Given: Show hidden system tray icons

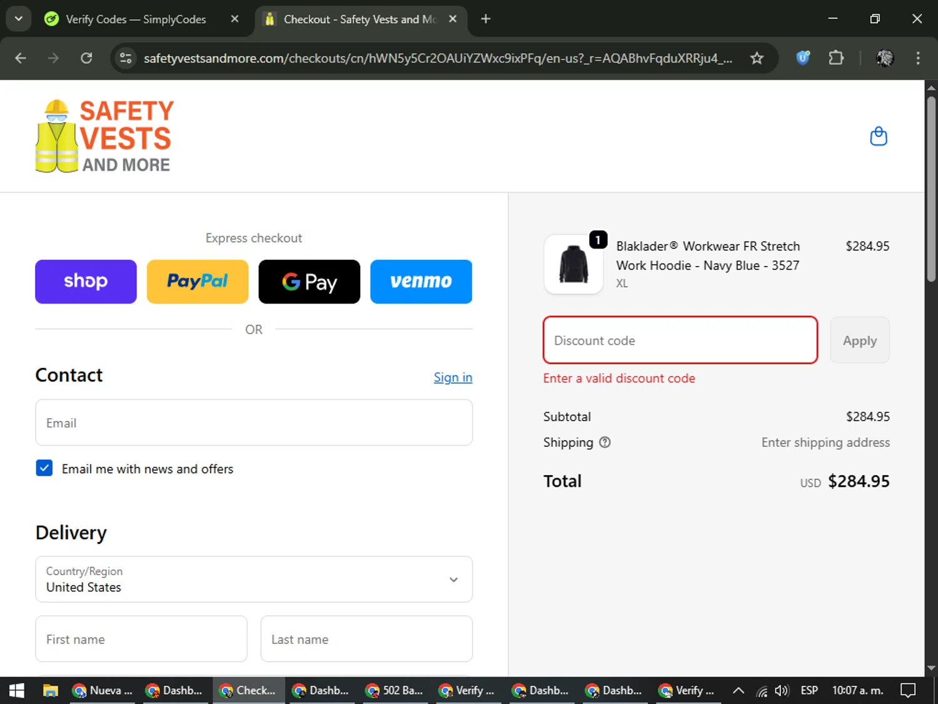Looking at the screenshot, I should 739,690.
